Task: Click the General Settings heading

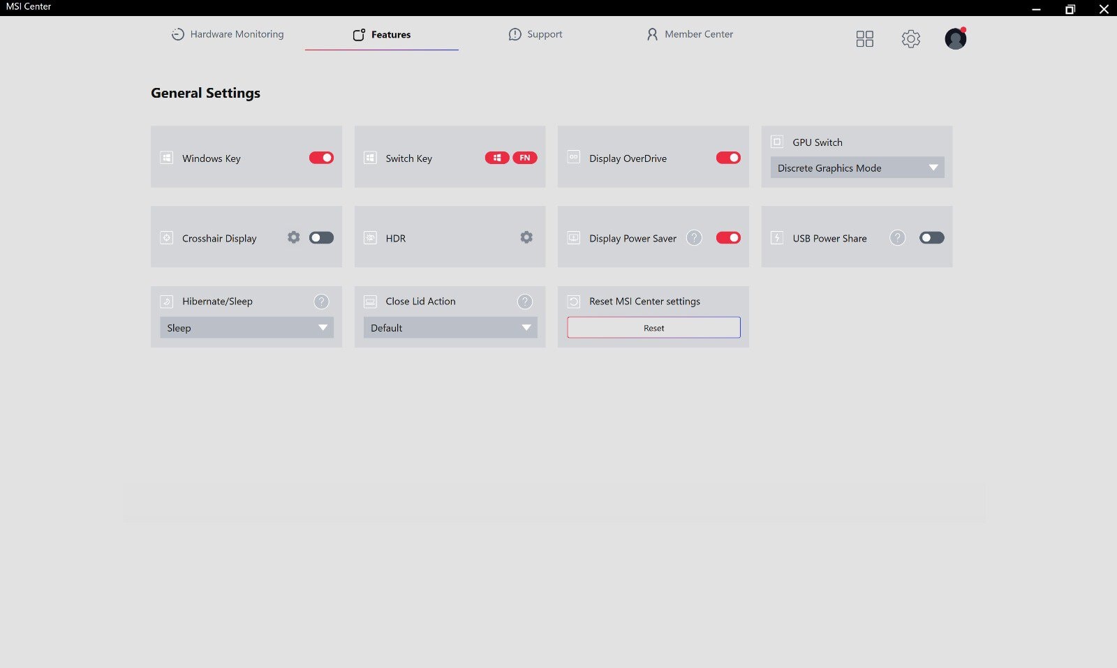Action: click(x=205, y=93)
